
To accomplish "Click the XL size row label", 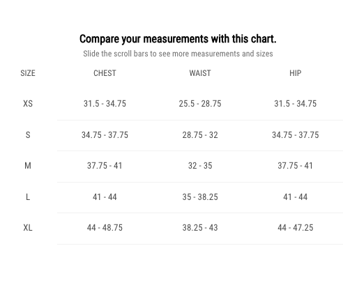I will pos(28,228).
